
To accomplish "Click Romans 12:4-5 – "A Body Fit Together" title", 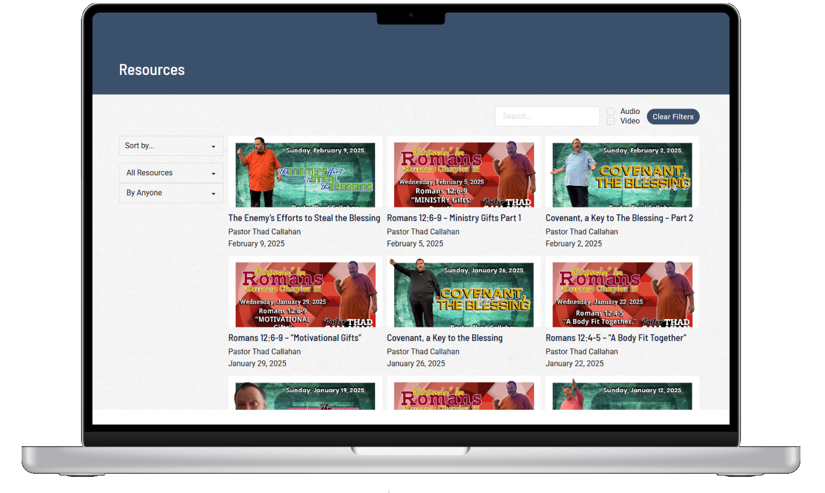I will point(616,338).
